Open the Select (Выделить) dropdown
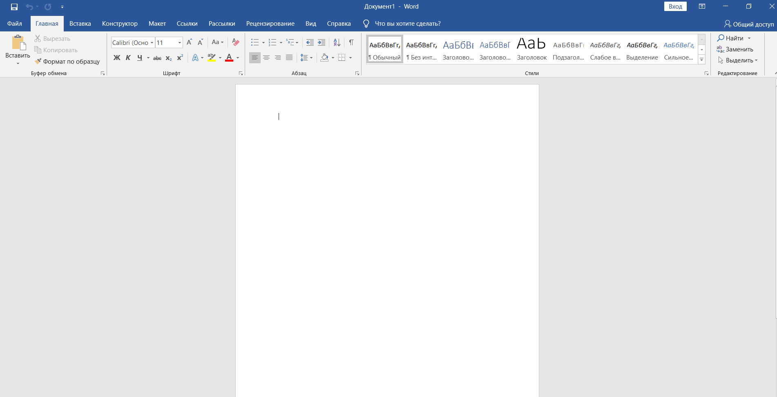 pos(738,60)
